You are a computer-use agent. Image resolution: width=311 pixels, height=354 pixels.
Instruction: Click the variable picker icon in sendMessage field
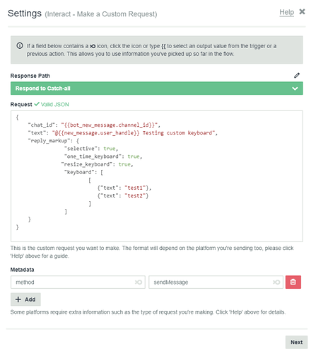point(276,282)
